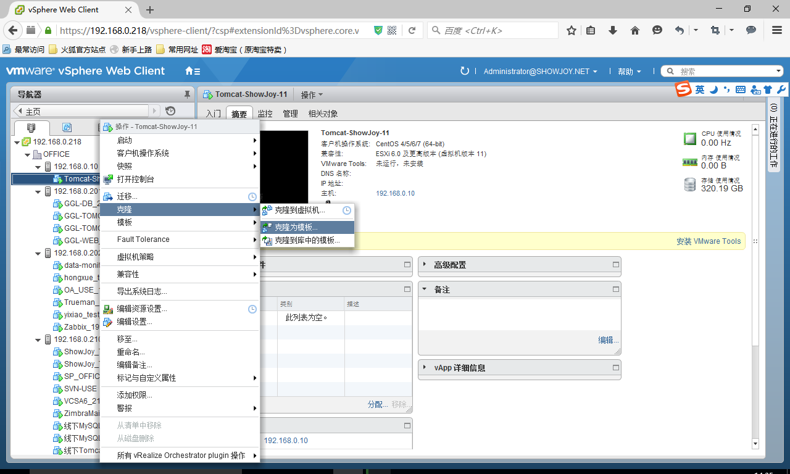790x474 pixels.
Task: Open Sogou soft keyboard icon
Action: (x=741, y=89)
